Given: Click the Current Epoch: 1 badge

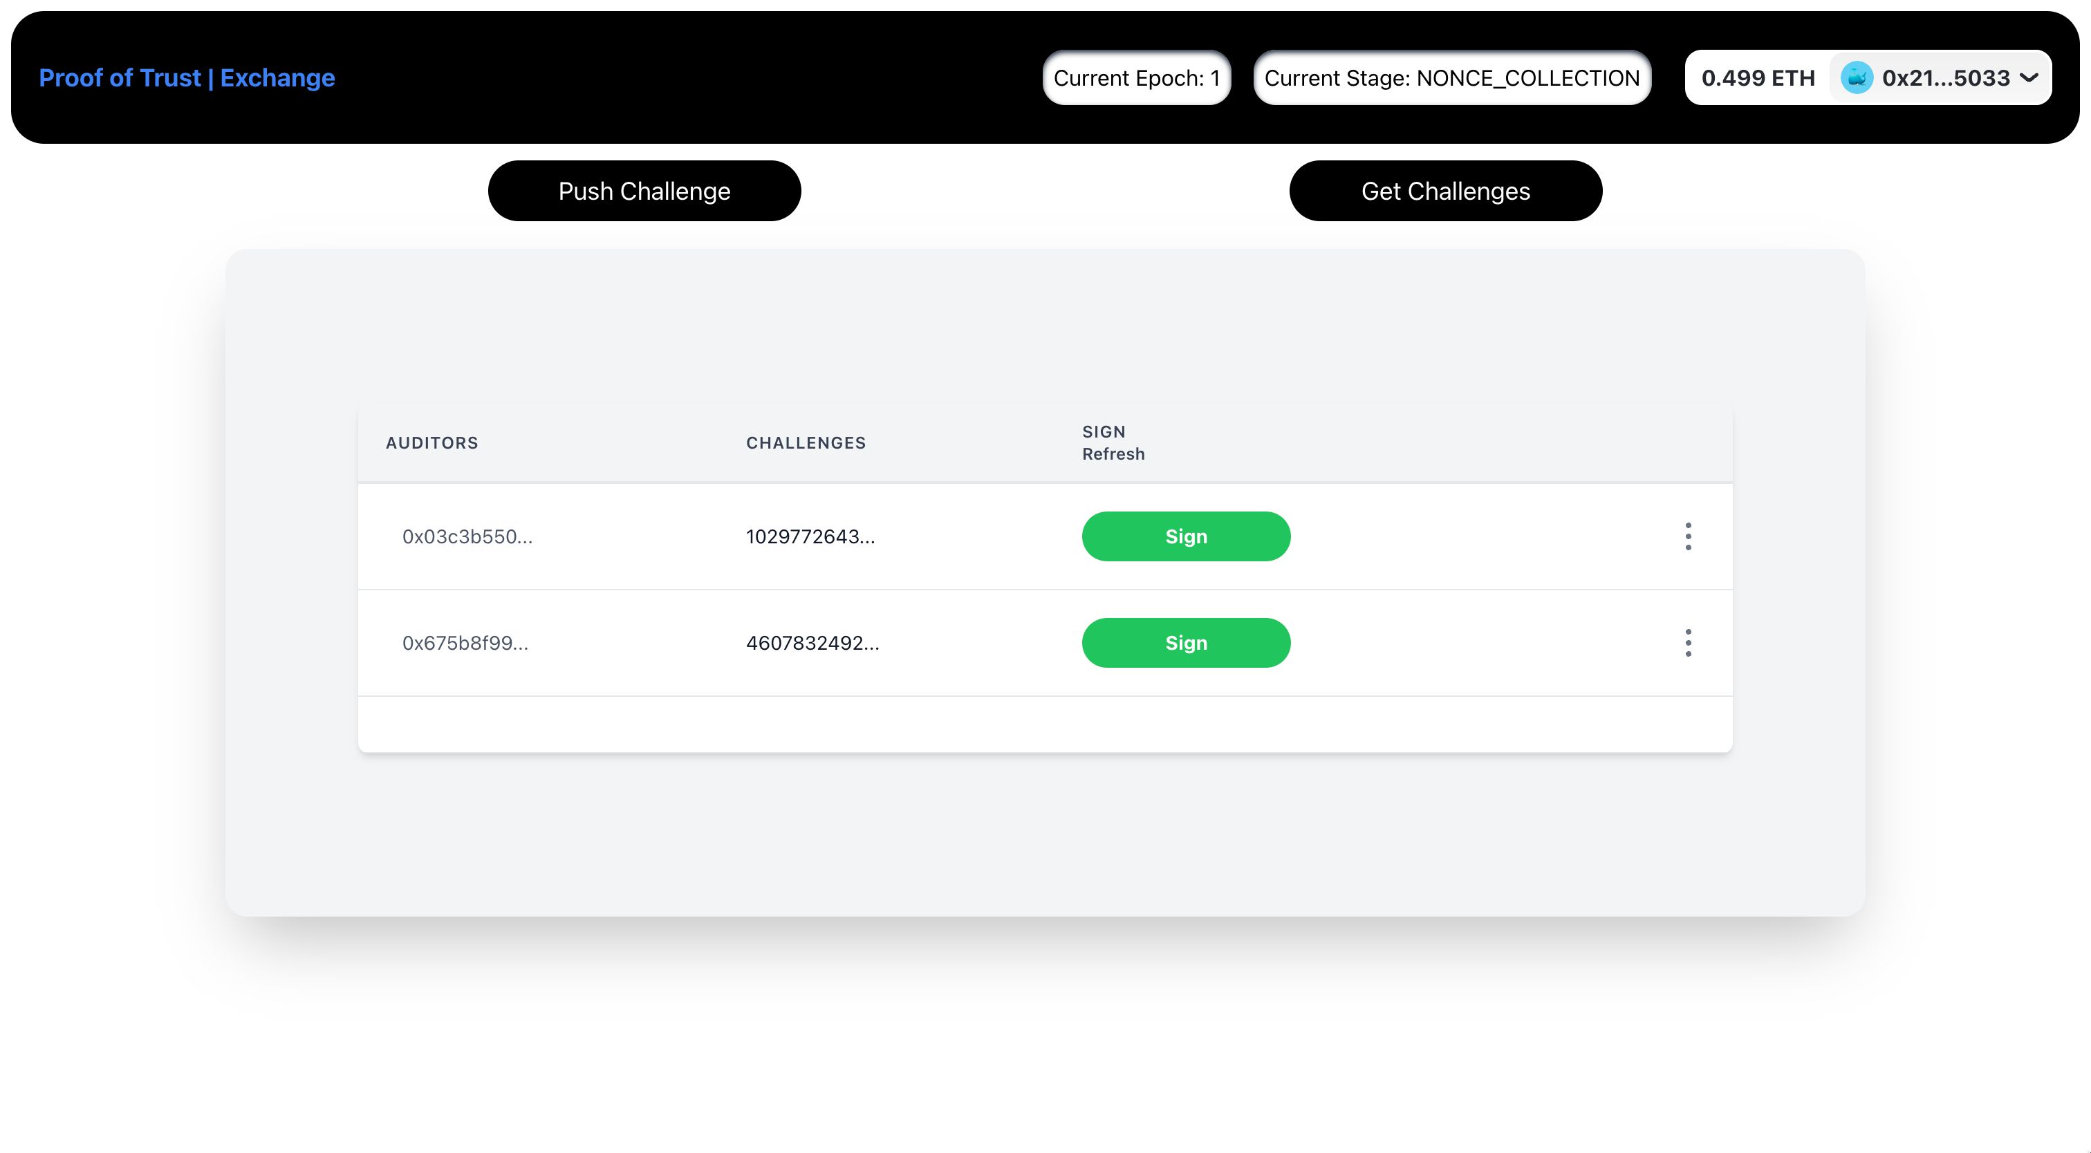Looking at the screenshot, I should point(1136,78).
